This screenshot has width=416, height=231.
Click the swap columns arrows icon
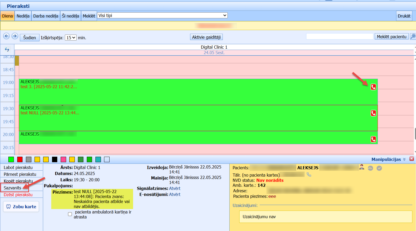click(x=7, y=49)
